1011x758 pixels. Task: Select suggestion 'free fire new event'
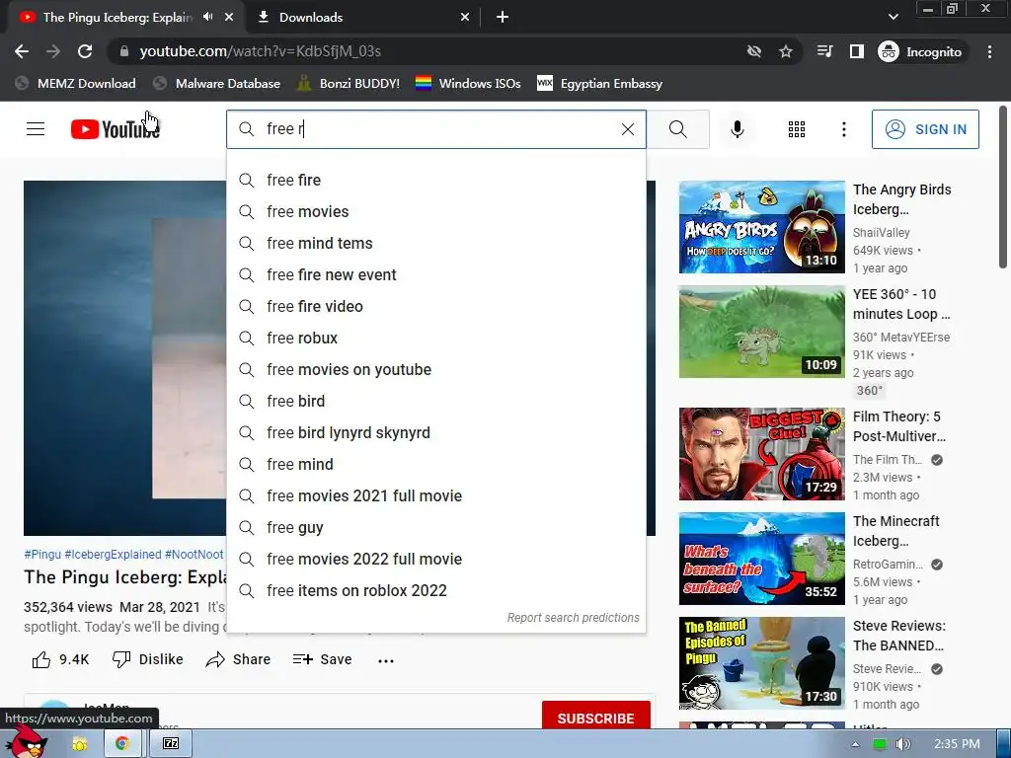435,274
